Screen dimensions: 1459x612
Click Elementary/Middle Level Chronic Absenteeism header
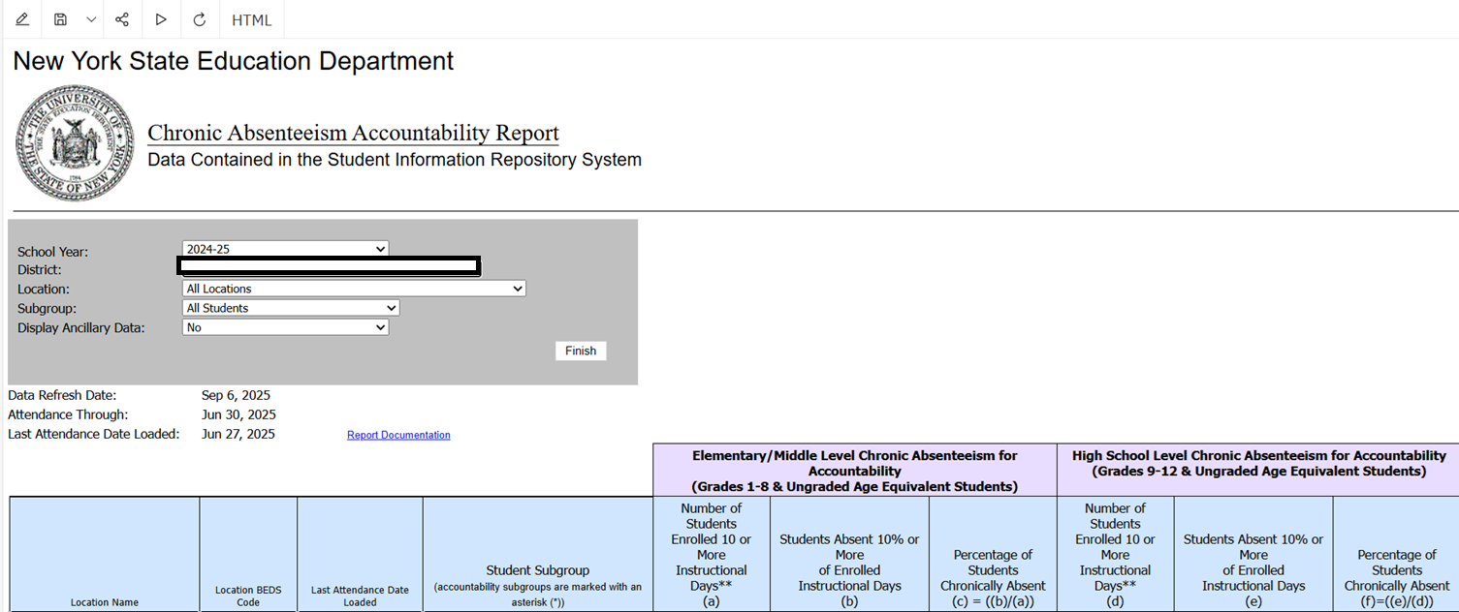pos(855,471)
